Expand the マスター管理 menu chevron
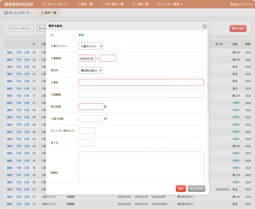This screenshot has height=209, width=255. [x=182, y=4]
